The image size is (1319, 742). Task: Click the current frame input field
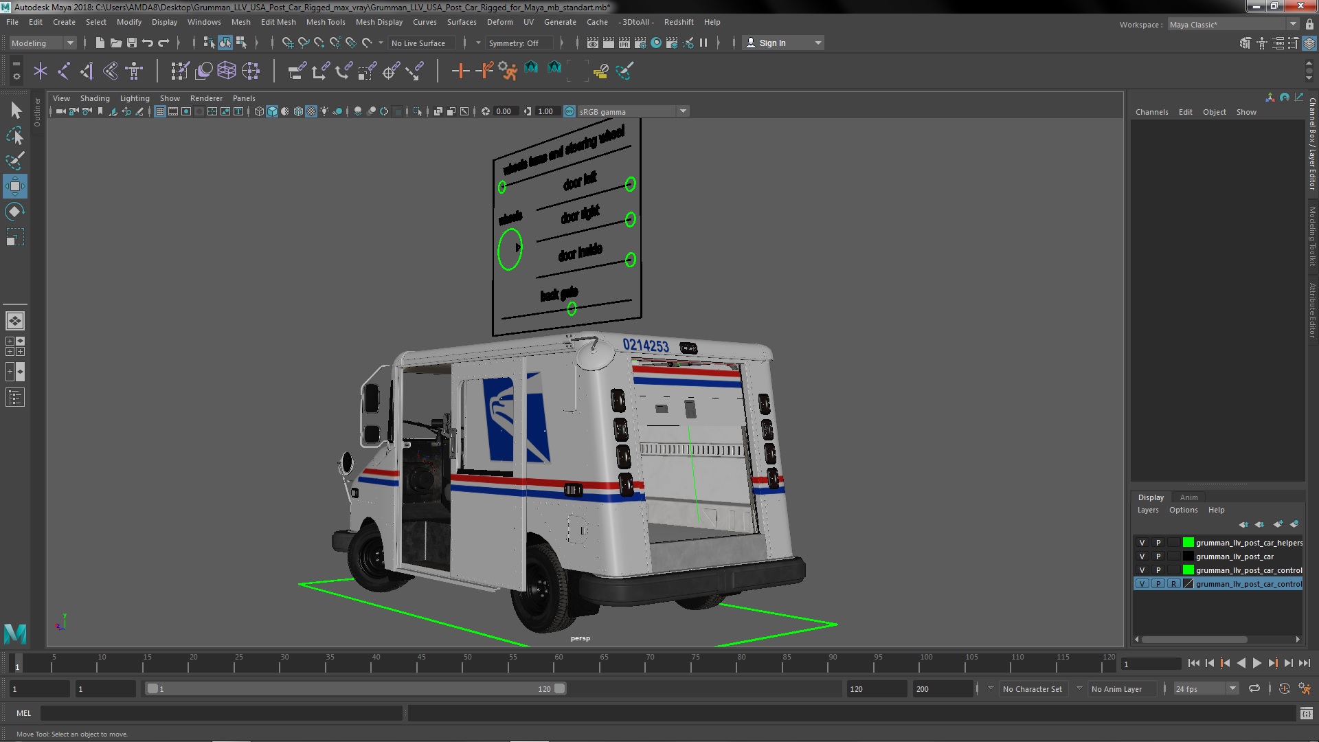[1151, 664]
